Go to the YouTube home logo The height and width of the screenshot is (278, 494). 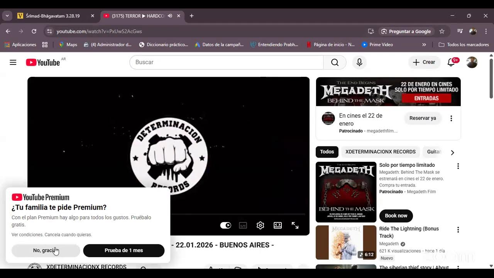(x=43, y=62)
